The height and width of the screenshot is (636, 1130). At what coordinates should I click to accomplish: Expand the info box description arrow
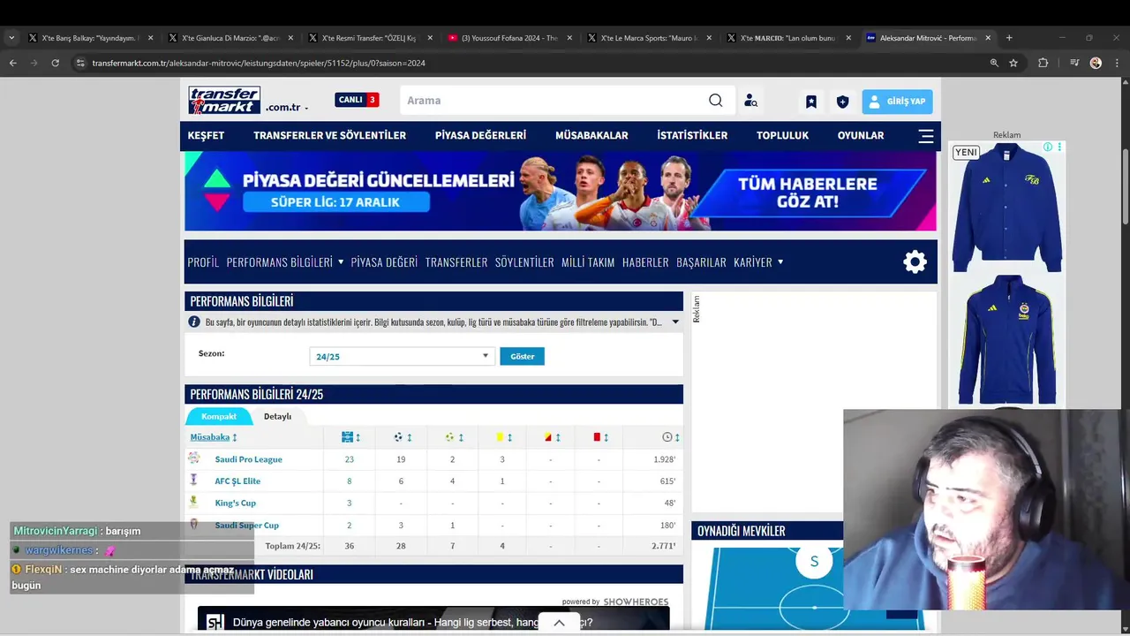(675, 322)
